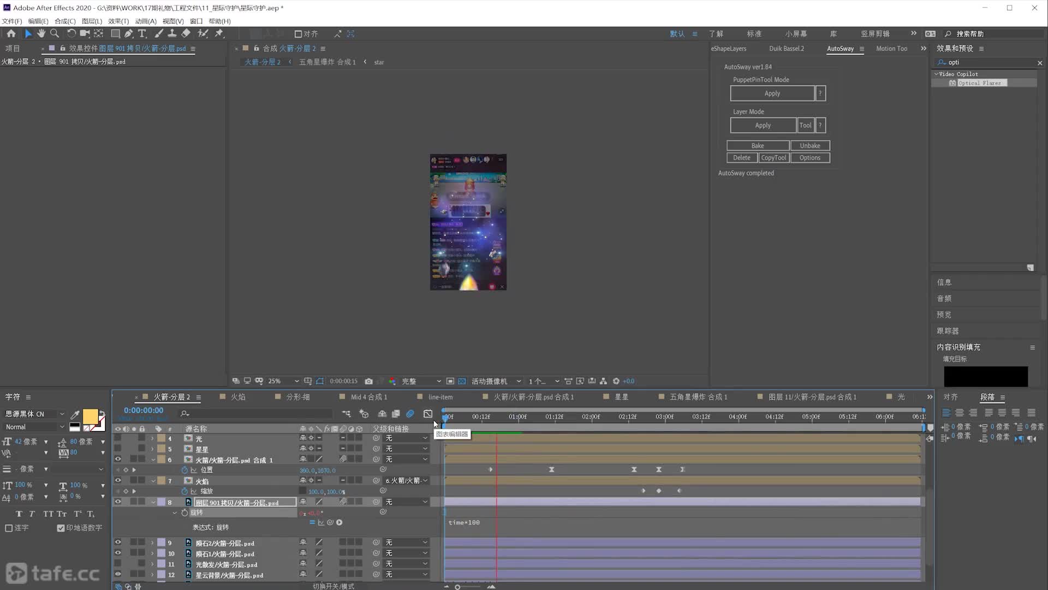Select the Rotation tool
The height and width of the screenshot is (590, 1048).
tap(72, 33)
